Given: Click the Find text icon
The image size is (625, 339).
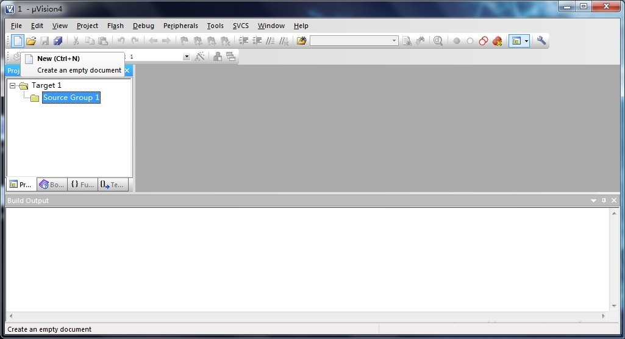Looking at the screenshot, I should pos(407,41).
